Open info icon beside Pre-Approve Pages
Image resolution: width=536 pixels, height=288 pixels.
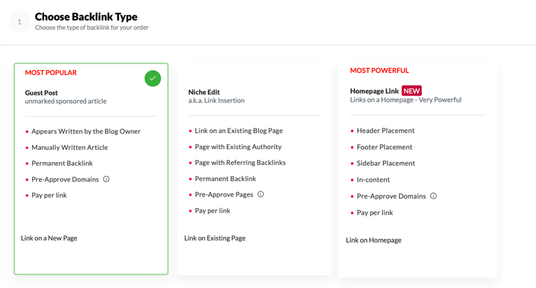pyautogui.click(x=261, y=194)
